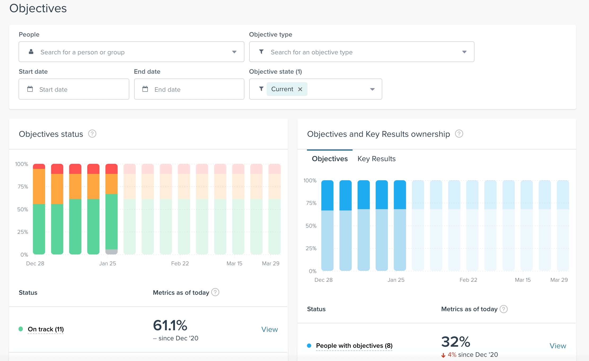Click the People with objectives (8) label

click(x=354, y=346)
